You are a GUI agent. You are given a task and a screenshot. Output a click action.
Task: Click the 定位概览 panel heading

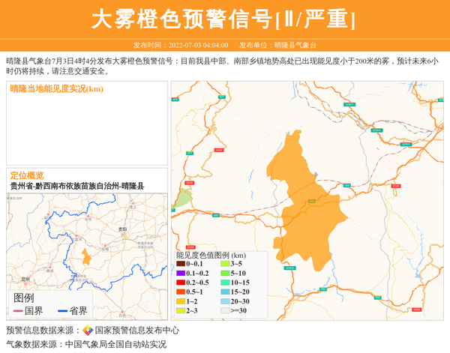tap(27, 175)
